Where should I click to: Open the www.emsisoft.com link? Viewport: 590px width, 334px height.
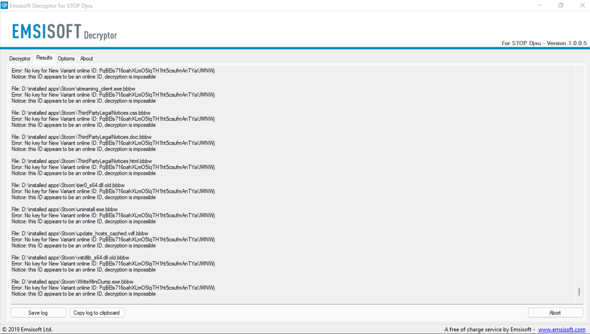tap(562, 329)
